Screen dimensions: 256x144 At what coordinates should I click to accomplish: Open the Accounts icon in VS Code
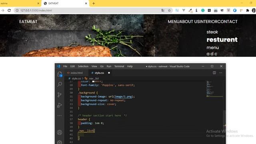60,132
